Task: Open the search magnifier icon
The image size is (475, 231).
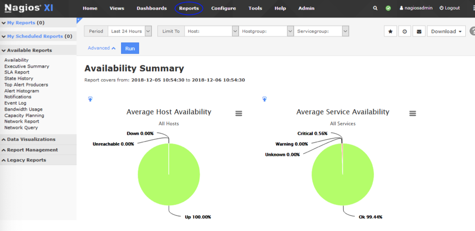Action: click(x=376, y=8)
